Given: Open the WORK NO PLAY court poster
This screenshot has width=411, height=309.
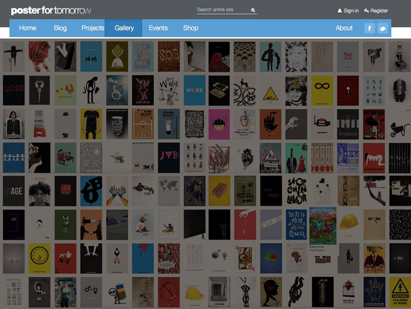Looking at the screenshot, I should (143, 124).
